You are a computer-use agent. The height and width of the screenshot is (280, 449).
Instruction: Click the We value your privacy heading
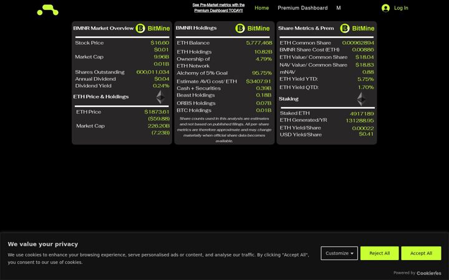tap(43, 244)
